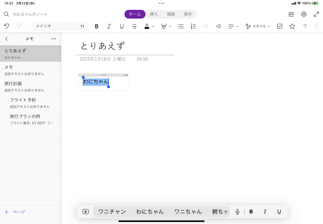Choose the ワニチャン keyboard suggestion
323x224 pixels.
point(112,212)
